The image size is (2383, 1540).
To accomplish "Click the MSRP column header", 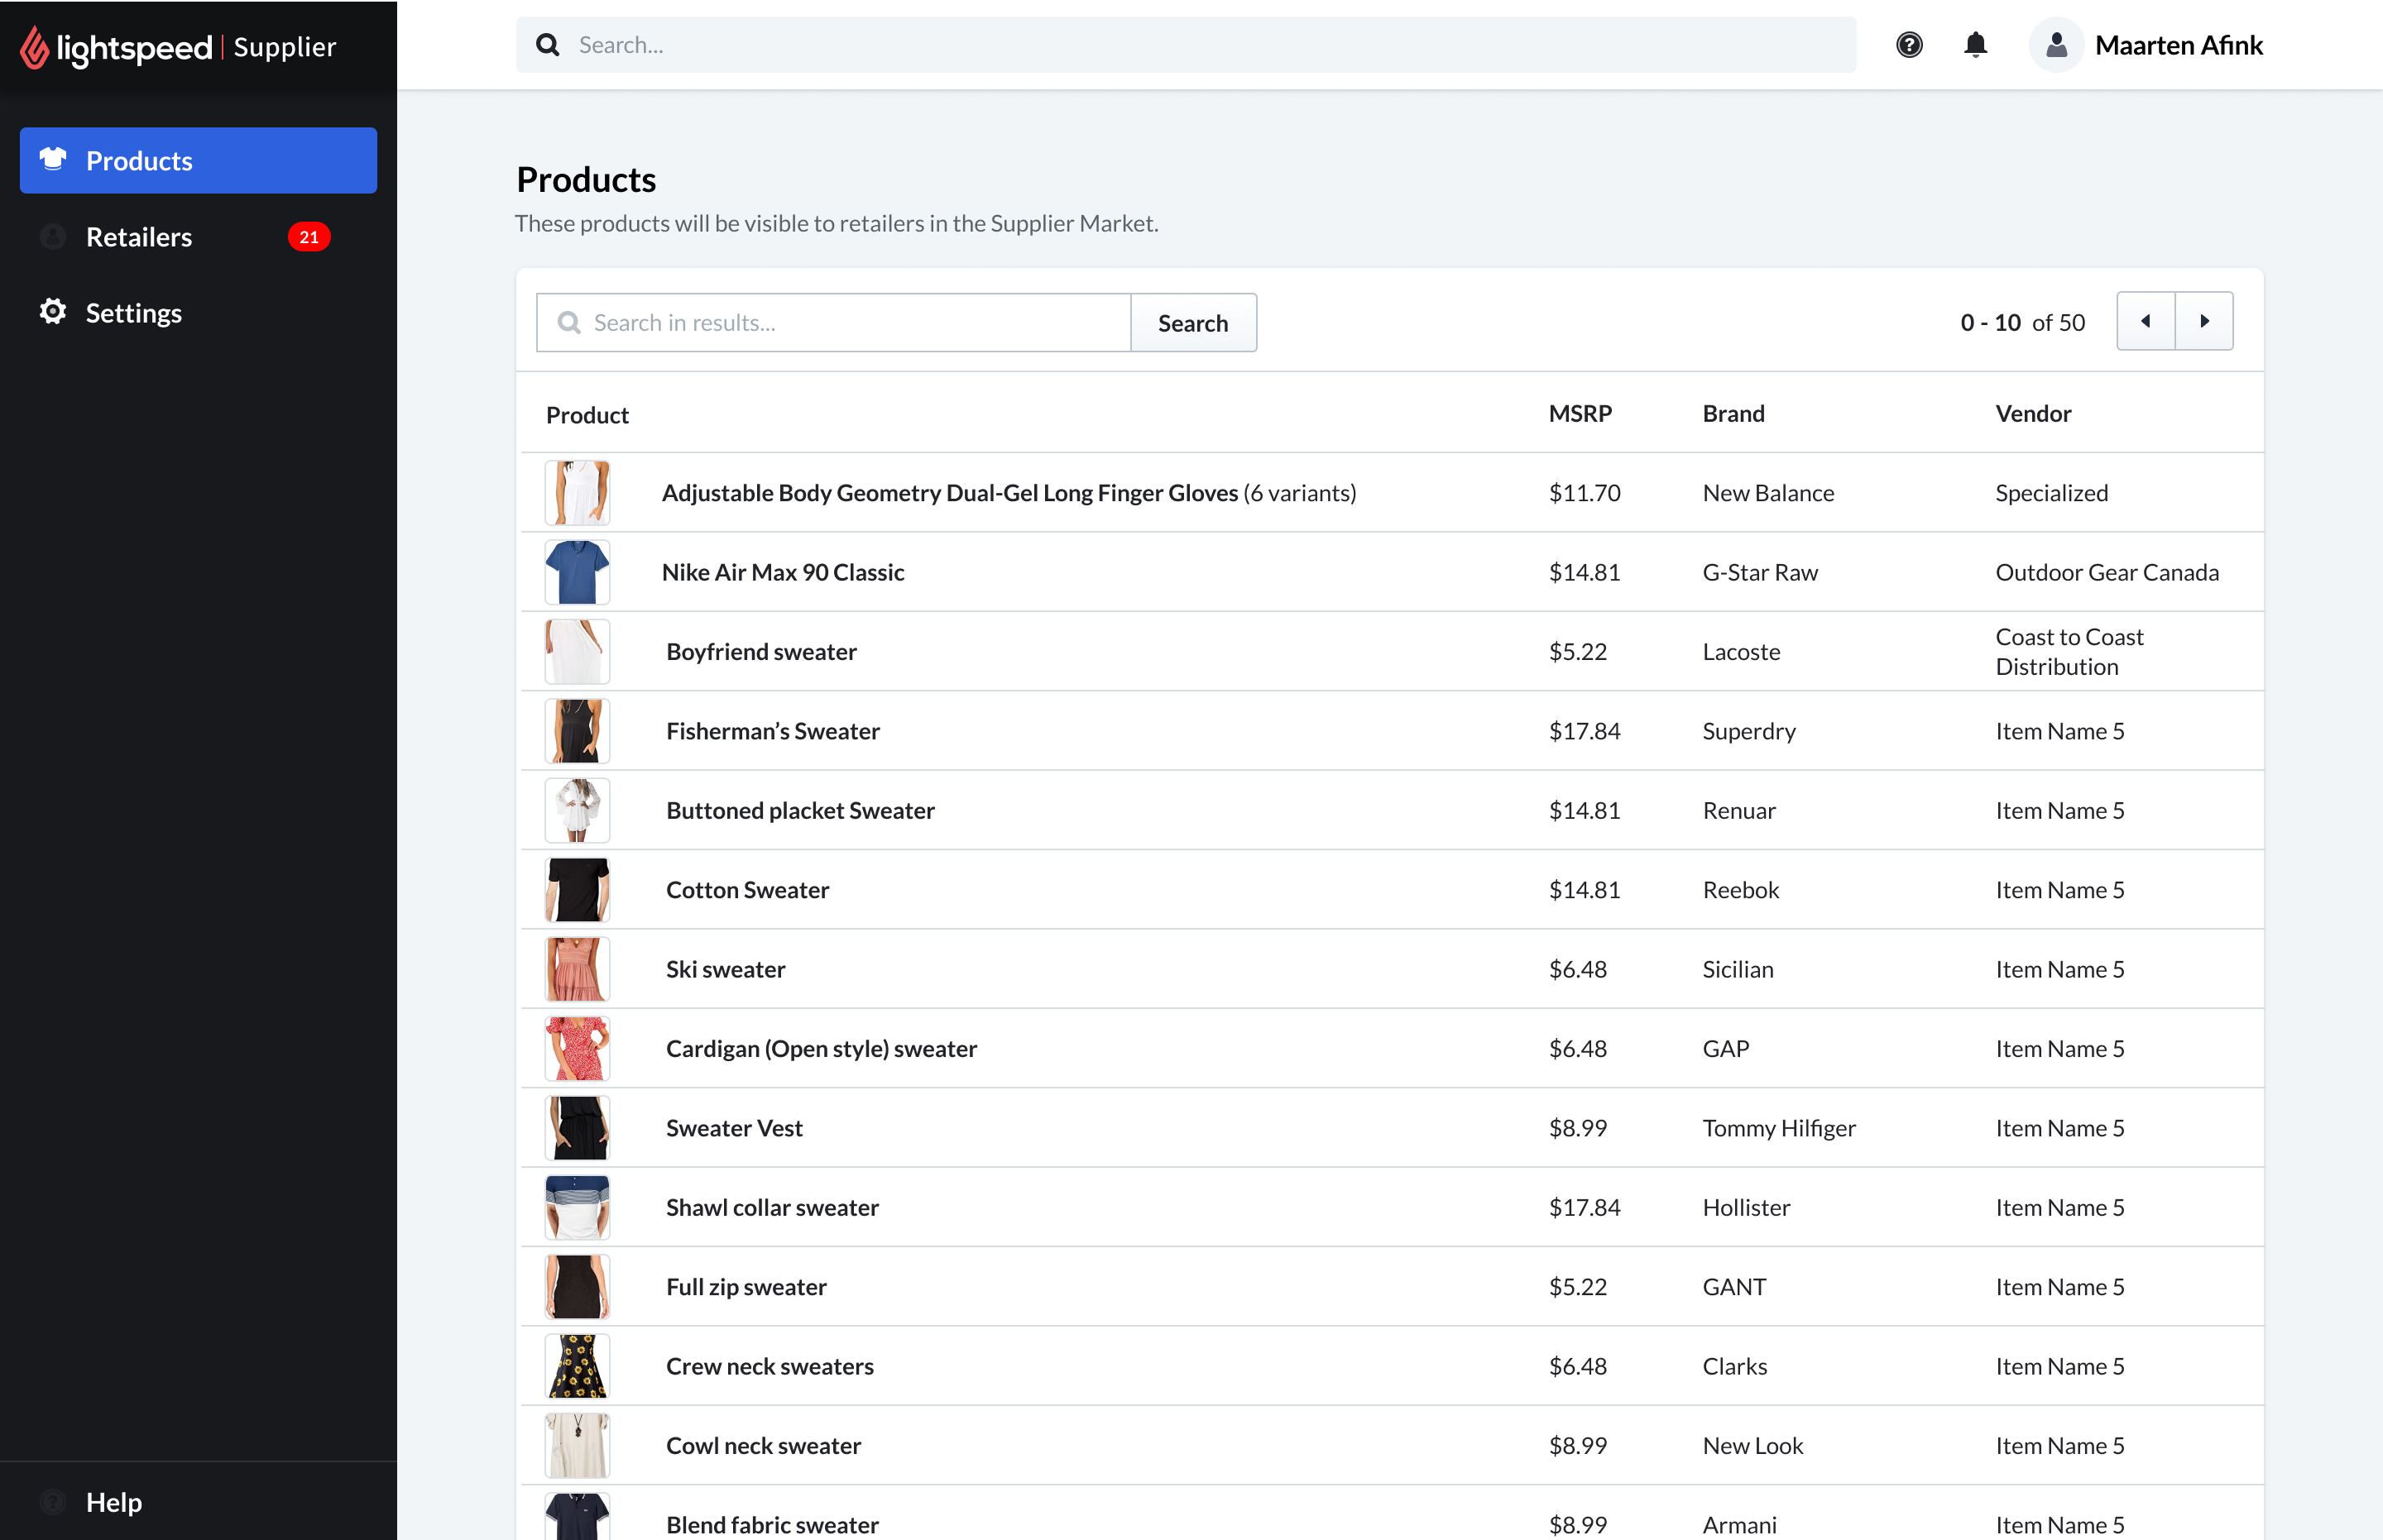I will (1580, 413).
